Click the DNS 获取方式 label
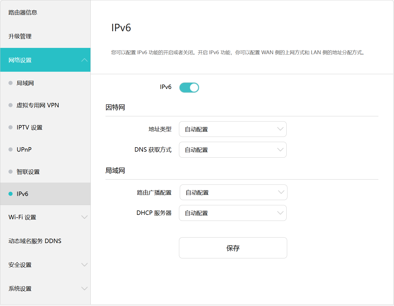The image size is (394, 306). (x=153, y=150)
